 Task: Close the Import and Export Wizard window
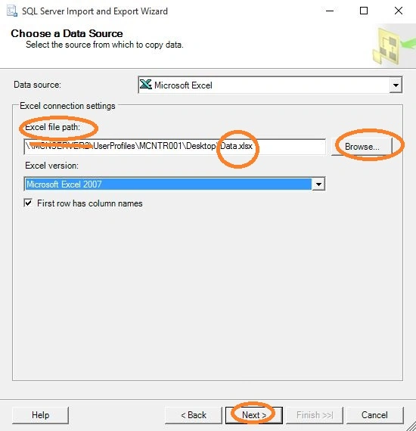tap(399, 11)
